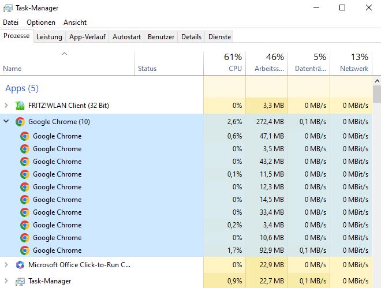This screenshot has height=288, width=381.
Task: Click Chrome icon in 43,2 MB row
Action: (x=25, y=162)
